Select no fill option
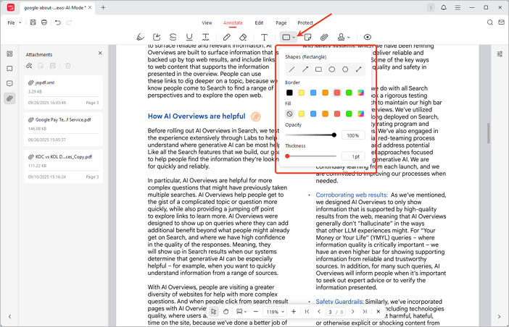Screen dimensions: 509x327 289,114
